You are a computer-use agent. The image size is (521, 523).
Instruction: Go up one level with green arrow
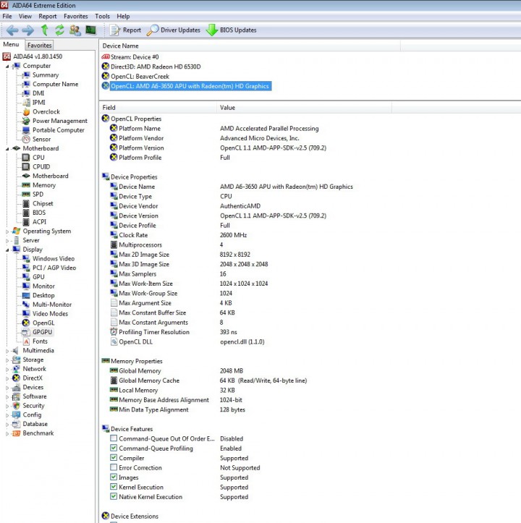[44, 30]
